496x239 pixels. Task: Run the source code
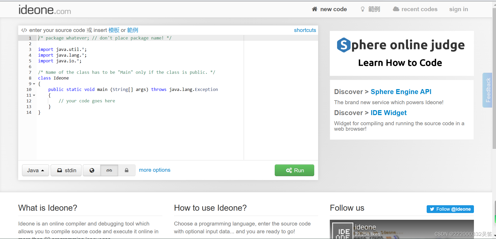coord(294,170)
